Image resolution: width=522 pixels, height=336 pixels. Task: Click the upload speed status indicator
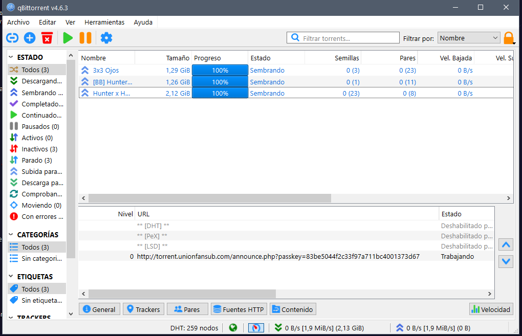[433, 328]
